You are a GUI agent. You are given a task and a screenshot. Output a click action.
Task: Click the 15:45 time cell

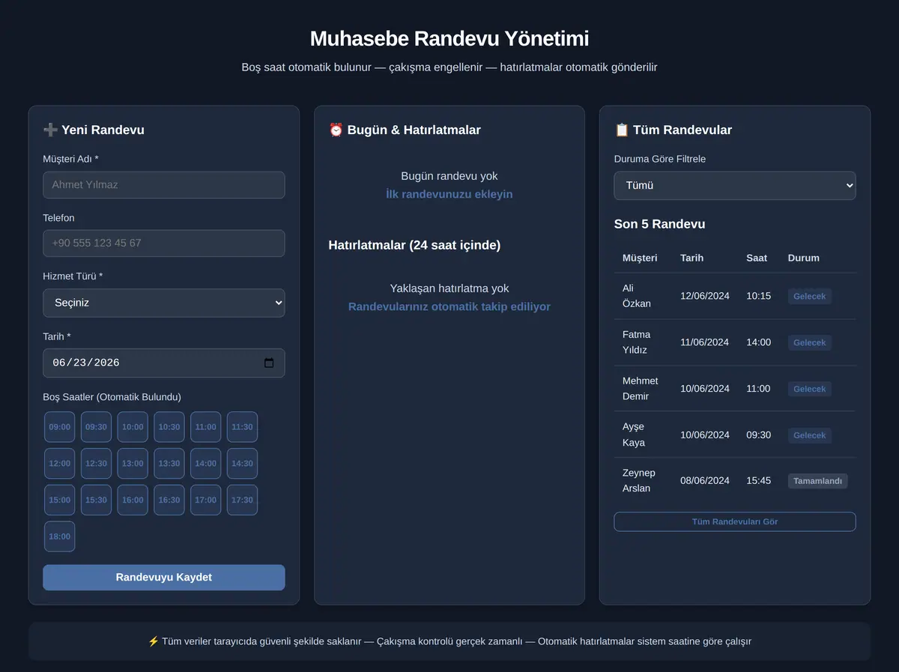click(758, 481)
